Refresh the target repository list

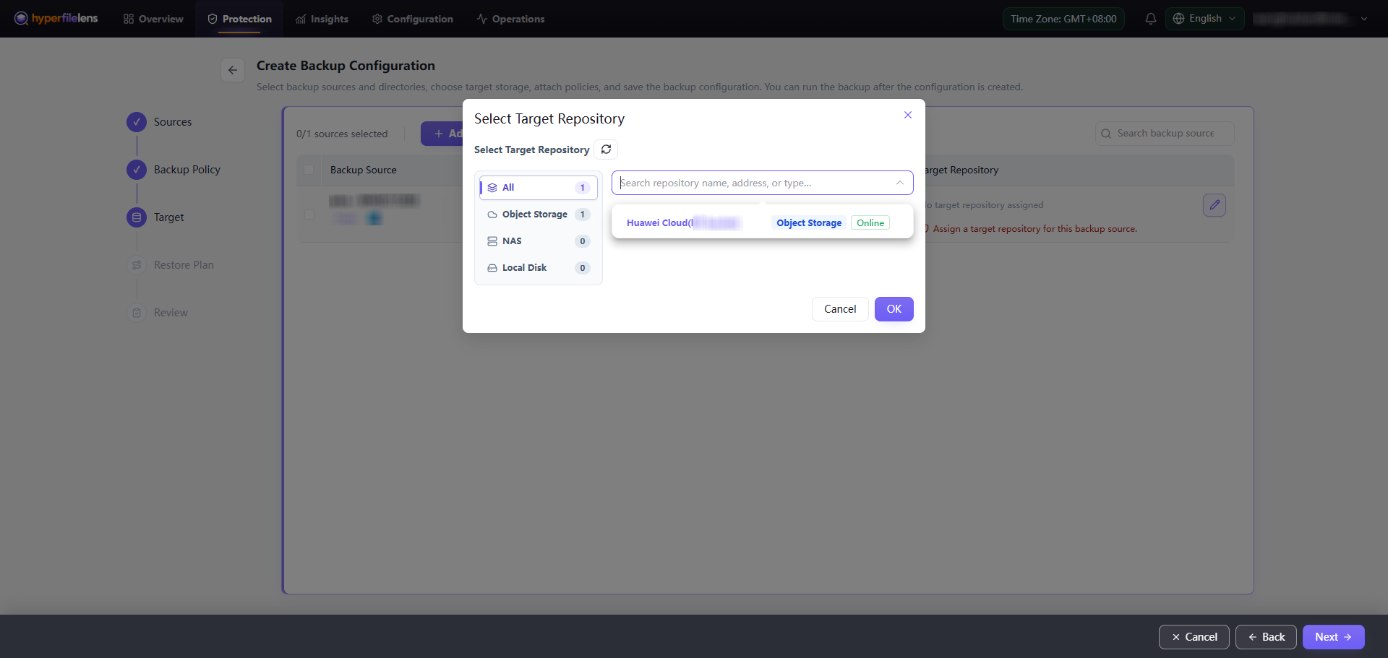[606, 150]
